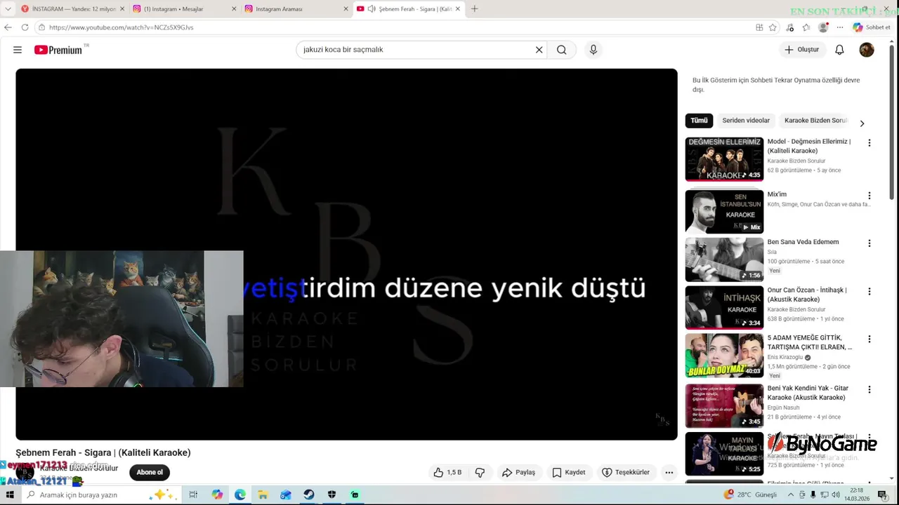Open Onur Can Özcan İntihaşk thumbnail
Image resolution: width=899 pixels, height=505 pixels.
point(724,307)
